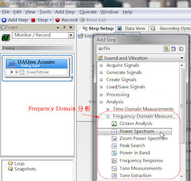Collapse the Frequency-Domain Measurements group

pyautogui.click(x=108, y=117)
